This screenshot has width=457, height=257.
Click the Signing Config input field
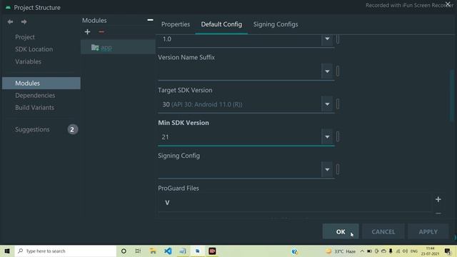(x=240, y=169)
